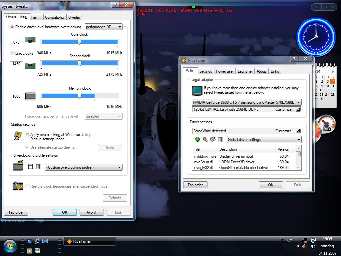Click the Defaults button
Image resolution: width=341 pixels, height=256 pixels.
(x=115, y=198)
